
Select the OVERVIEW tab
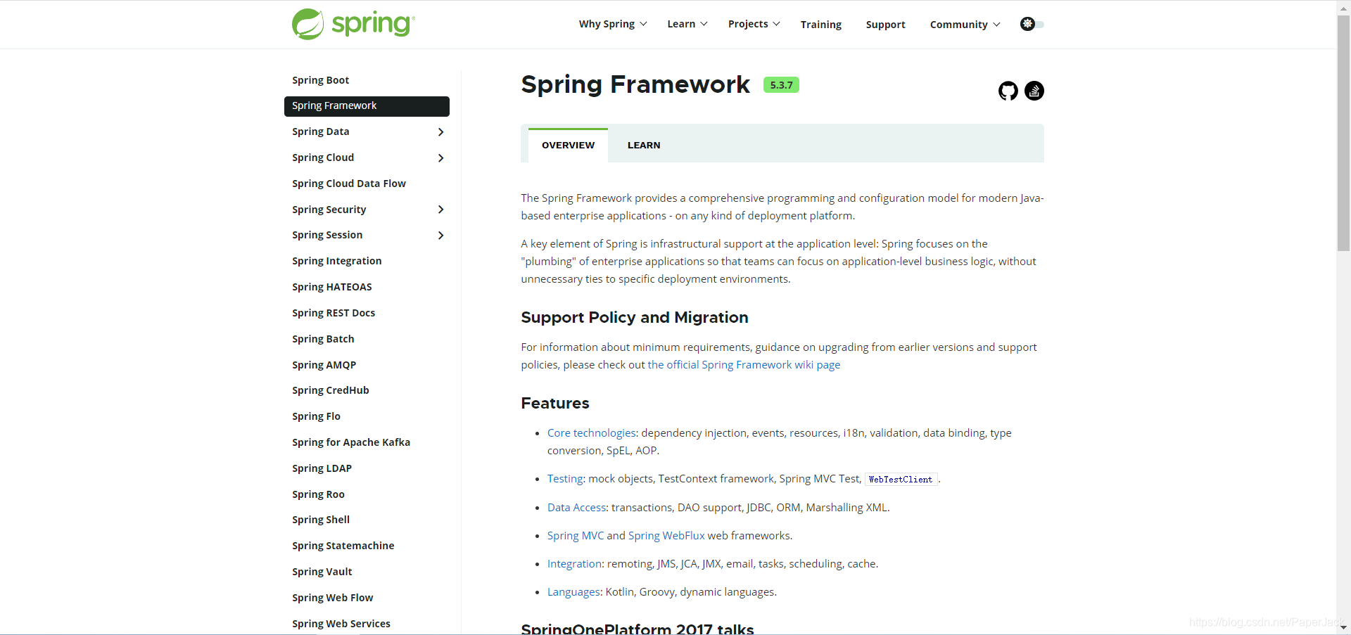(x=568, y=145)
